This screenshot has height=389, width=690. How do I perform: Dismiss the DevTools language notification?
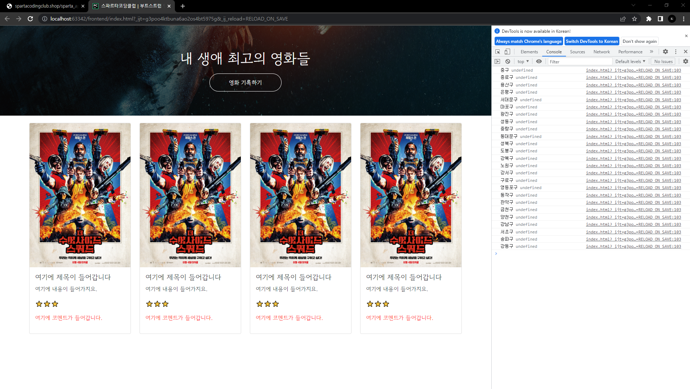click(686, 36)
